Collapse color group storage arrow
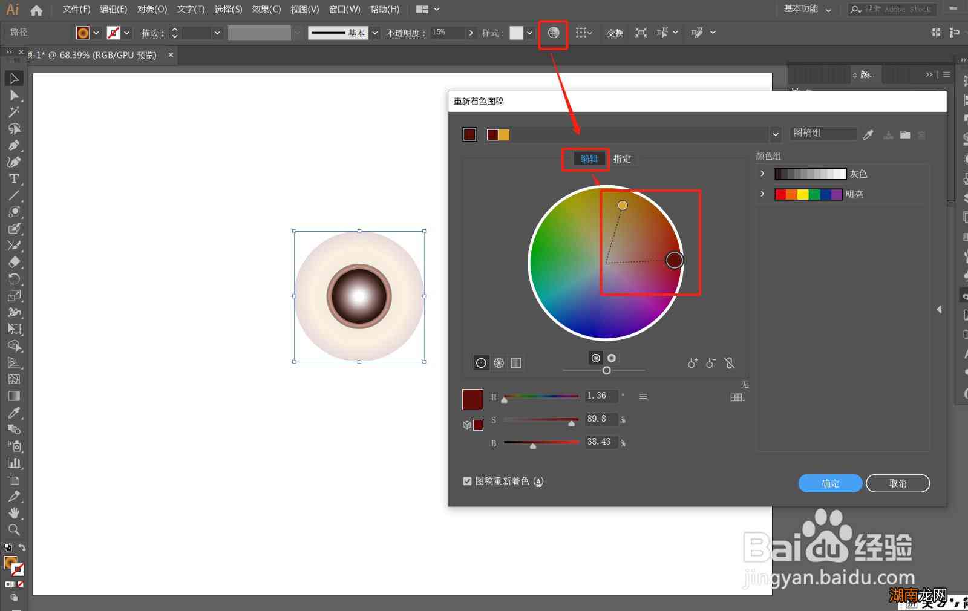The height and width of the screenshot is (611, 968). coord(939,309)
